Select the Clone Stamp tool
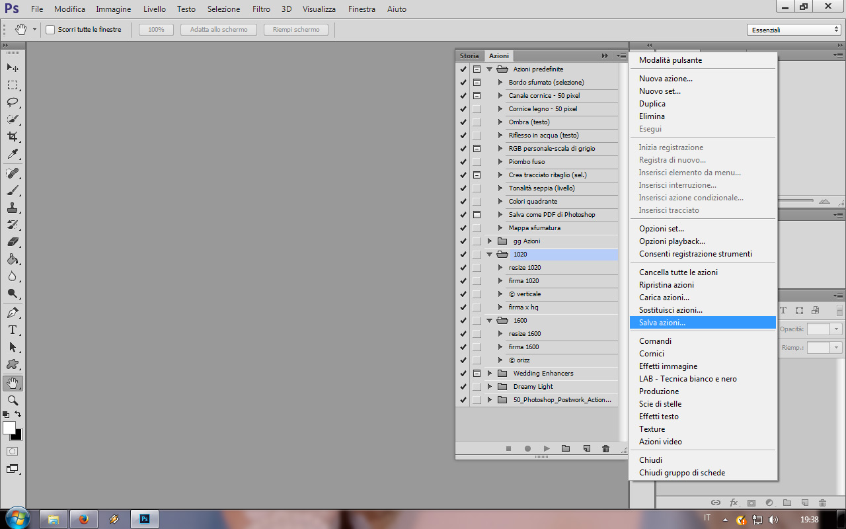Screen dimensions: 846x529 tap(13, 208)
